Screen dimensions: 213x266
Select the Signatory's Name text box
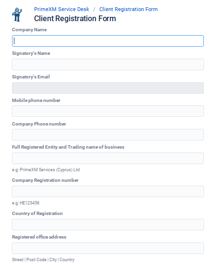(x=108, y=64)
